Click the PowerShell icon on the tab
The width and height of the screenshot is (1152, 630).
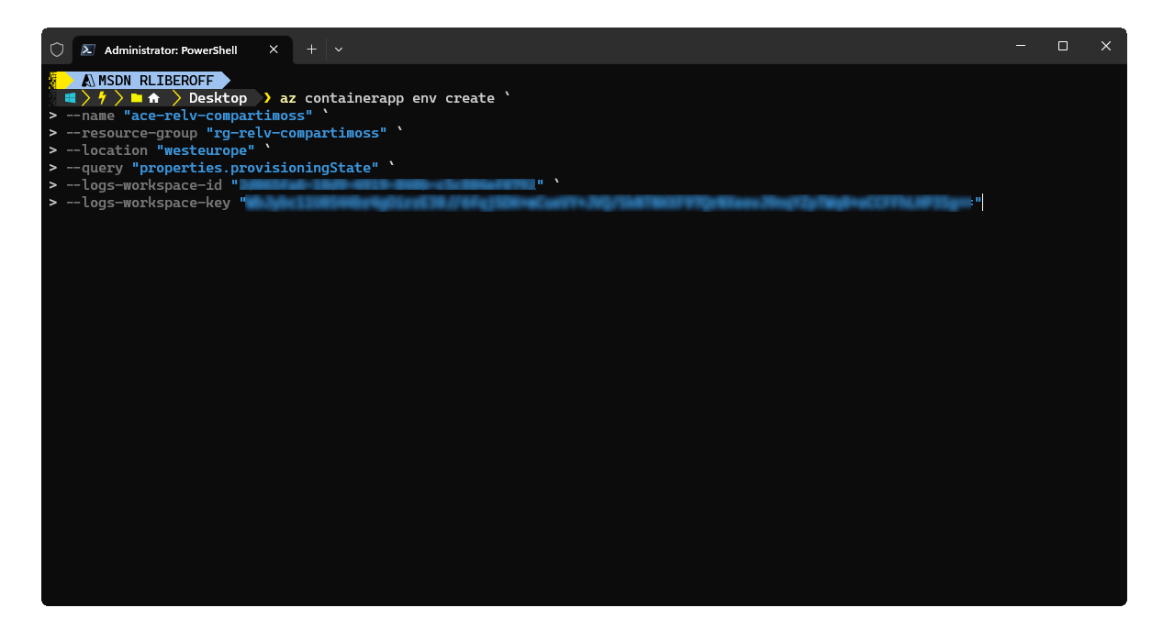(x=88, y=50)
